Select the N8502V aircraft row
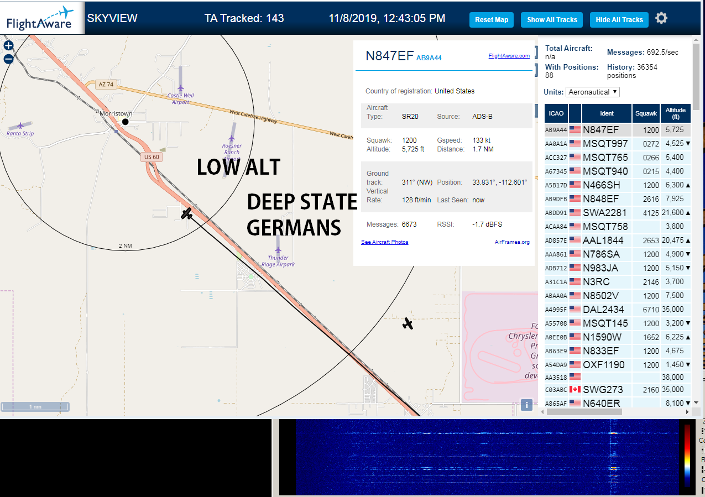The width and height of the screenshot is (705, 497). tap(618, 296)
